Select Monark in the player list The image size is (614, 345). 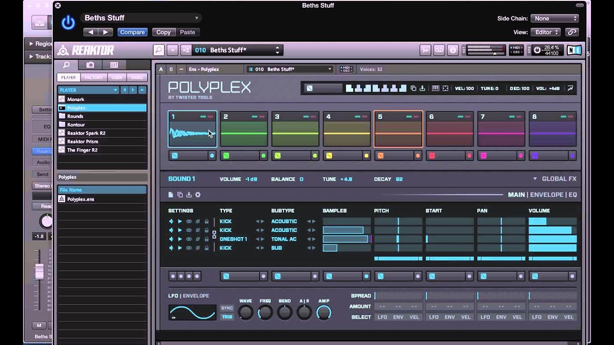click(102, 99)
